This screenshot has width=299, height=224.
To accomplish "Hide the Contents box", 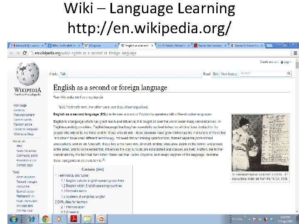I will click(100, 169).
